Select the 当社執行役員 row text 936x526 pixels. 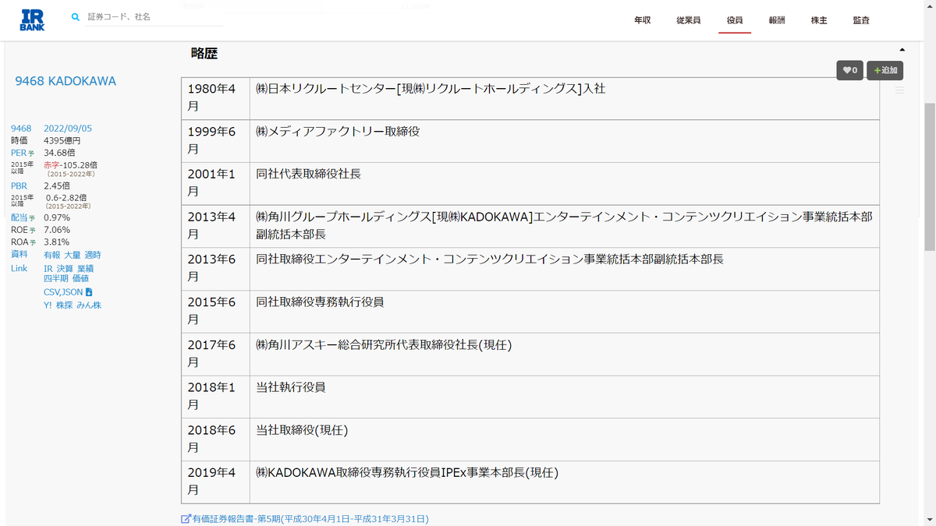[x=291, y=387]
